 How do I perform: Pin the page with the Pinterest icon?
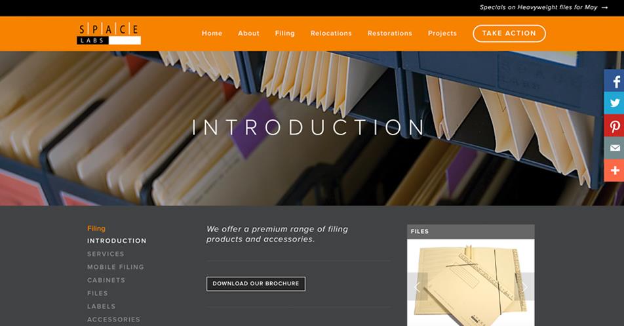tap(614, 126)
